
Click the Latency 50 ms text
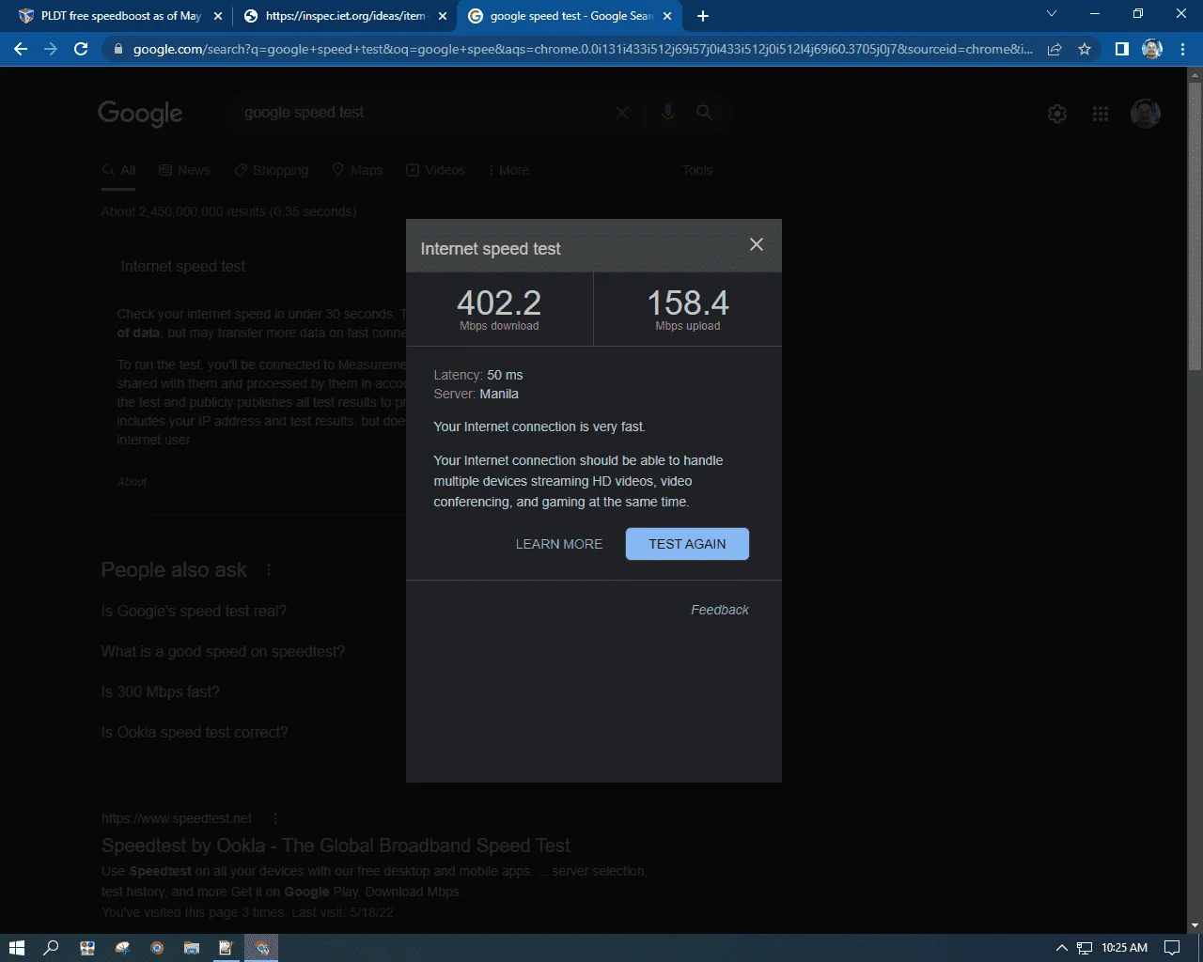pos(478,375)
